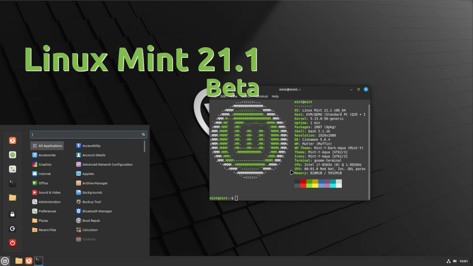
Task: Open Software Manager in menu favorites sidebar
Action: 13,155
